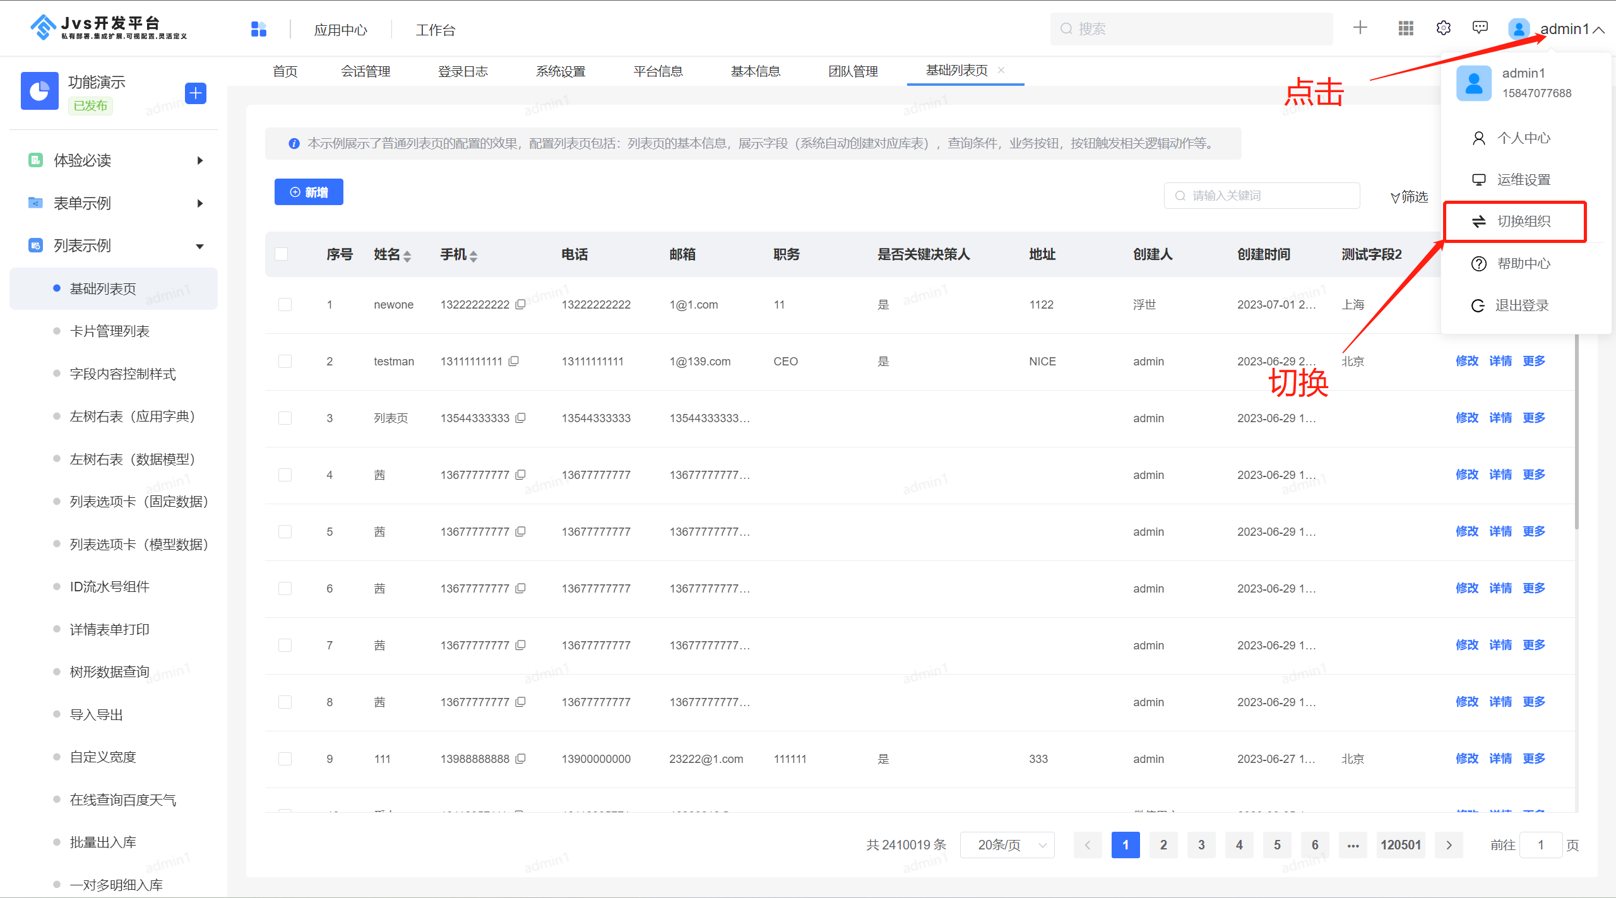Click the blue 新增 button
Screen dimensions: 1616x898
coord(309,192)
